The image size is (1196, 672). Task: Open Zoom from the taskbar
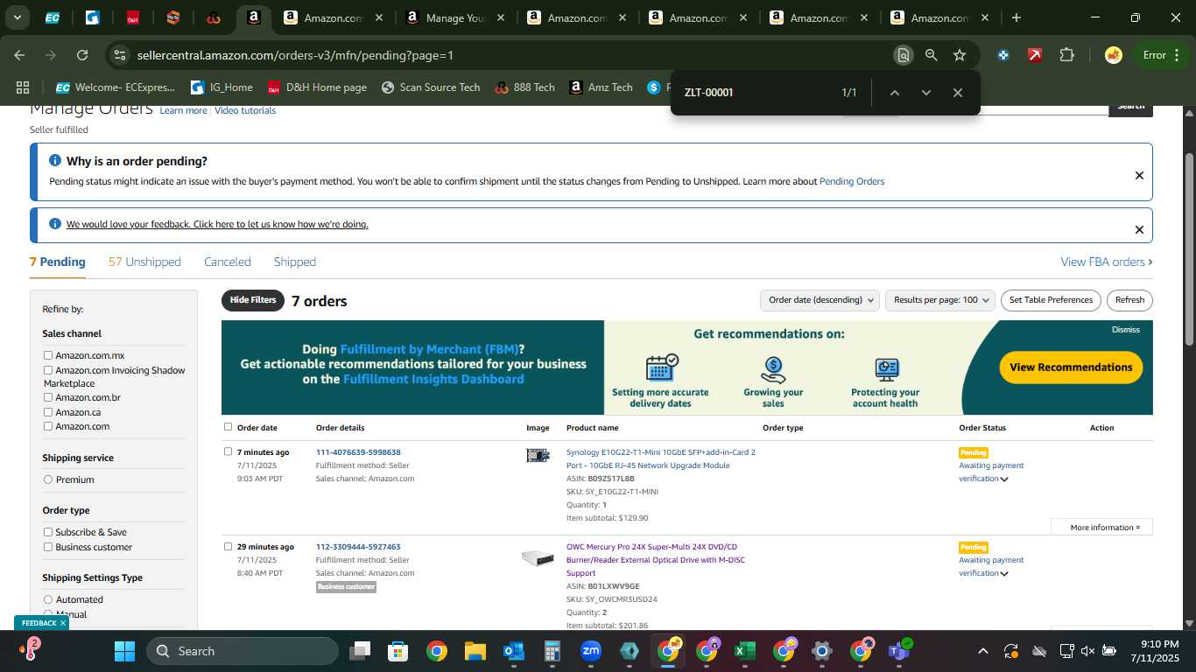(591, 651)
